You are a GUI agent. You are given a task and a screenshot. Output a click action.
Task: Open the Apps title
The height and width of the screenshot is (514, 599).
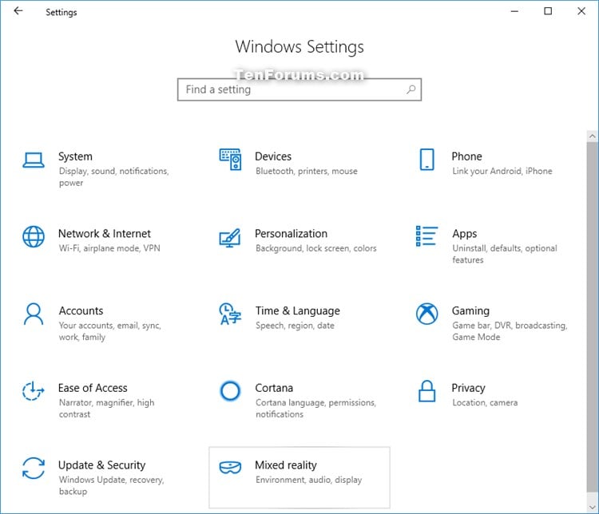coord(465,234)
